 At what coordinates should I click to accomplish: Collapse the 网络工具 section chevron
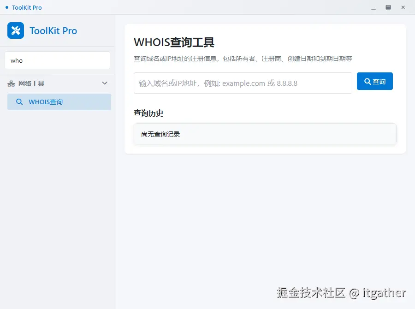[x=105, y=83]
